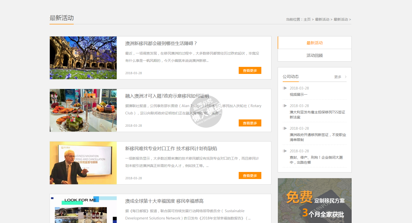Click the business migration speaker thumbnail

(83, 163)
